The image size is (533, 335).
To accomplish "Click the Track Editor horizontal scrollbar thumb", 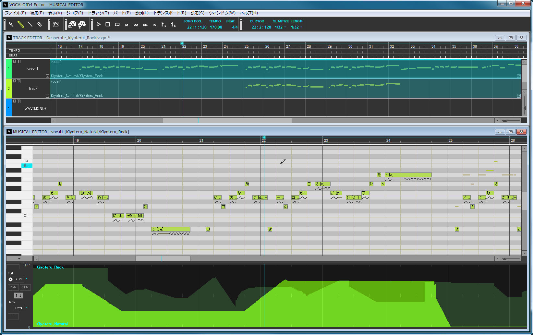I will click(227, 121).
